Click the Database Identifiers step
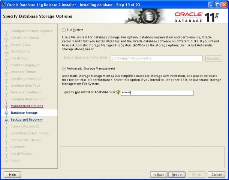The width and height of the screenshot is (229, 180). tap(25, 92)
